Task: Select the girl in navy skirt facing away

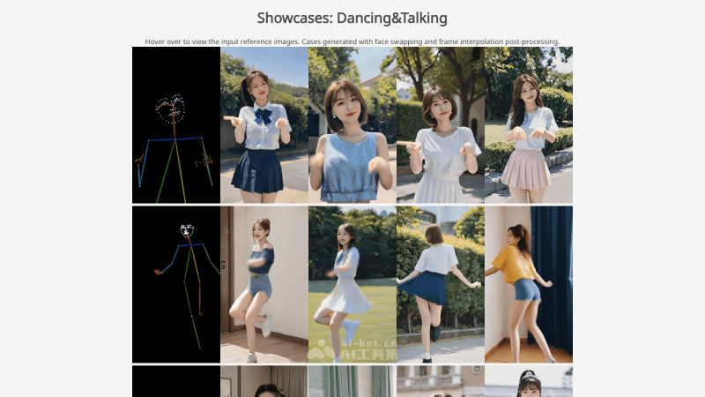Action: tap(440, 284)
